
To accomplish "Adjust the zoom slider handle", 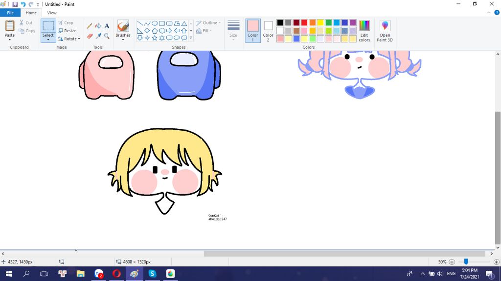I will click(x=466, y=261).
